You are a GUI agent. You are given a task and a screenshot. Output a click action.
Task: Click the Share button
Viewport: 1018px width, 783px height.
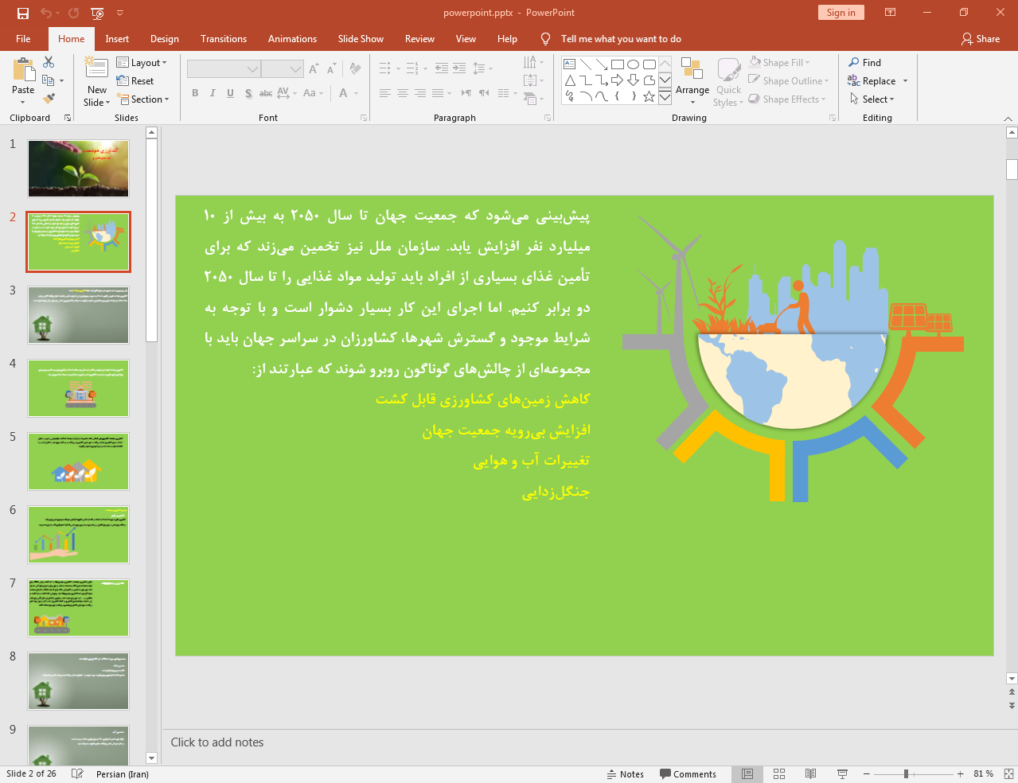pyautogui.click(x=980, y=38)
